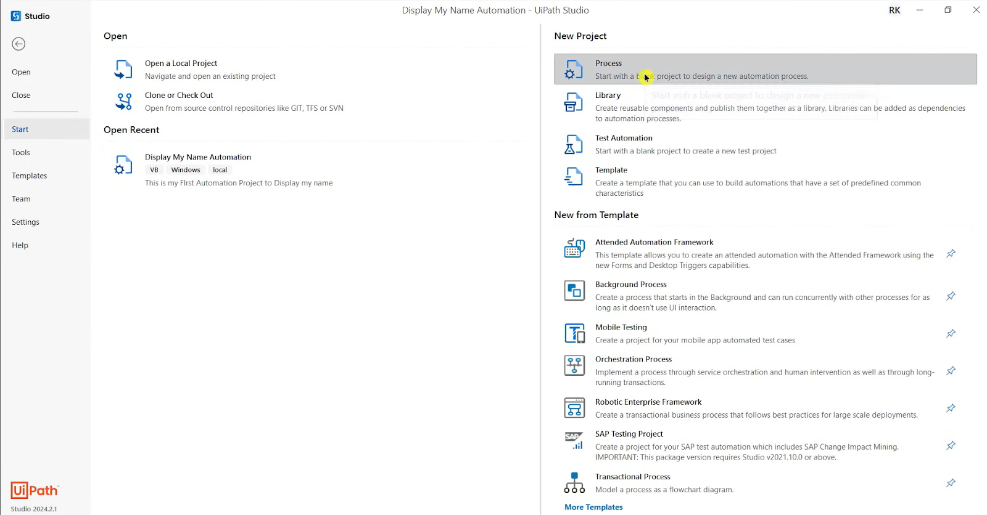Viewport: 987px width, 515px height.
Task: Click the back arrow icon in the sidebar
Action: pos(19,44)
